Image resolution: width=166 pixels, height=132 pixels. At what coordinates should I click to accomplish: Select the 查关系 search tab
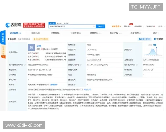point(66,23)
